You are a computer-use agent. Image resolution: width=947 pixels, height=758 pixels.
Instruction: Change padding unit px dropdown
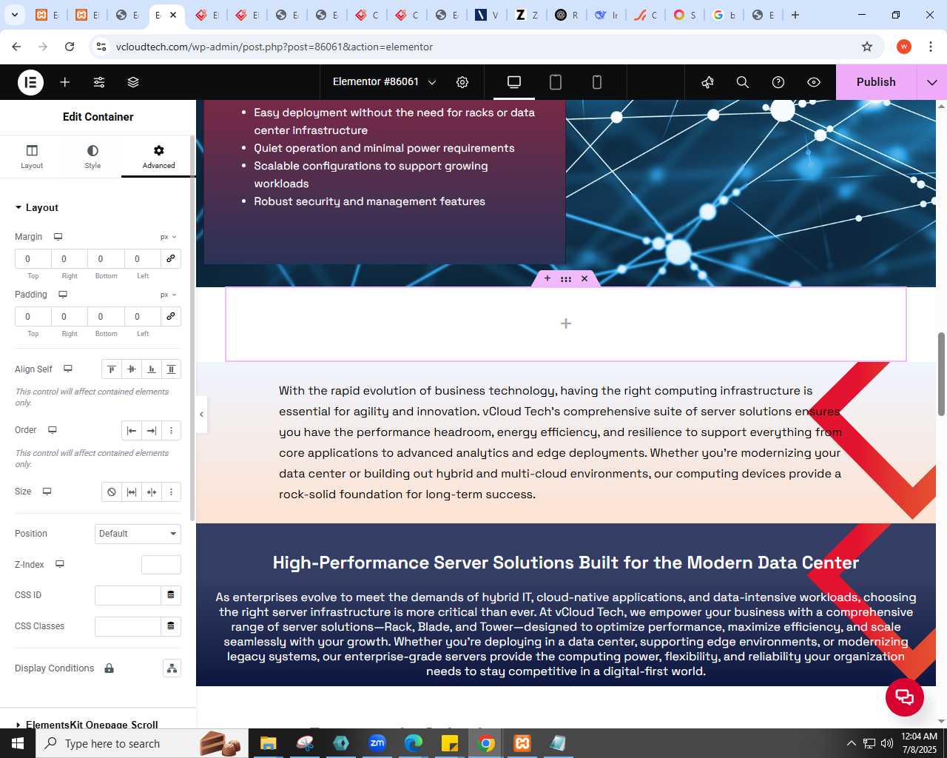[169, 295]
